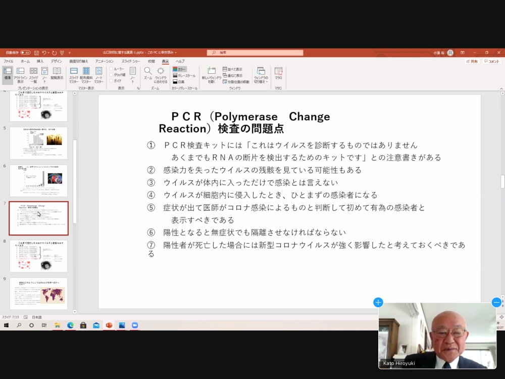Viewport: 505px width, 379px height.
Task: Open the undo history dropdown arrow
Action: [x=48, y=53]
